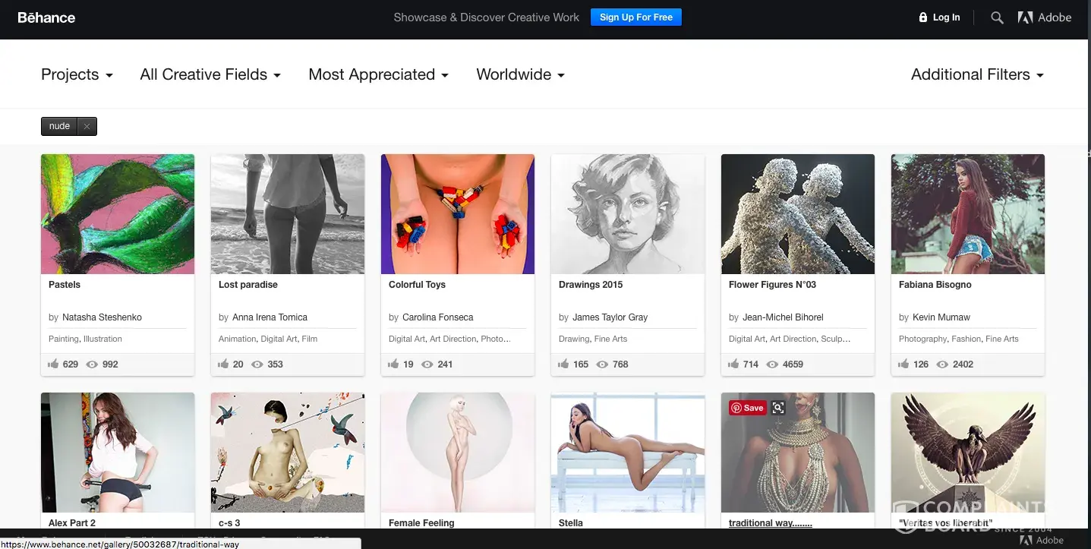Appreciate Lost paradise via thumbs-up icon

(223, 364)
